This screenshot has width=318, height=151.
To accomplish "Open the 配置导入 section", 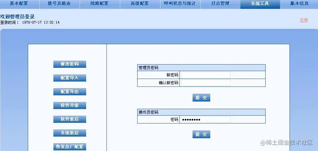I will [70, 78].
